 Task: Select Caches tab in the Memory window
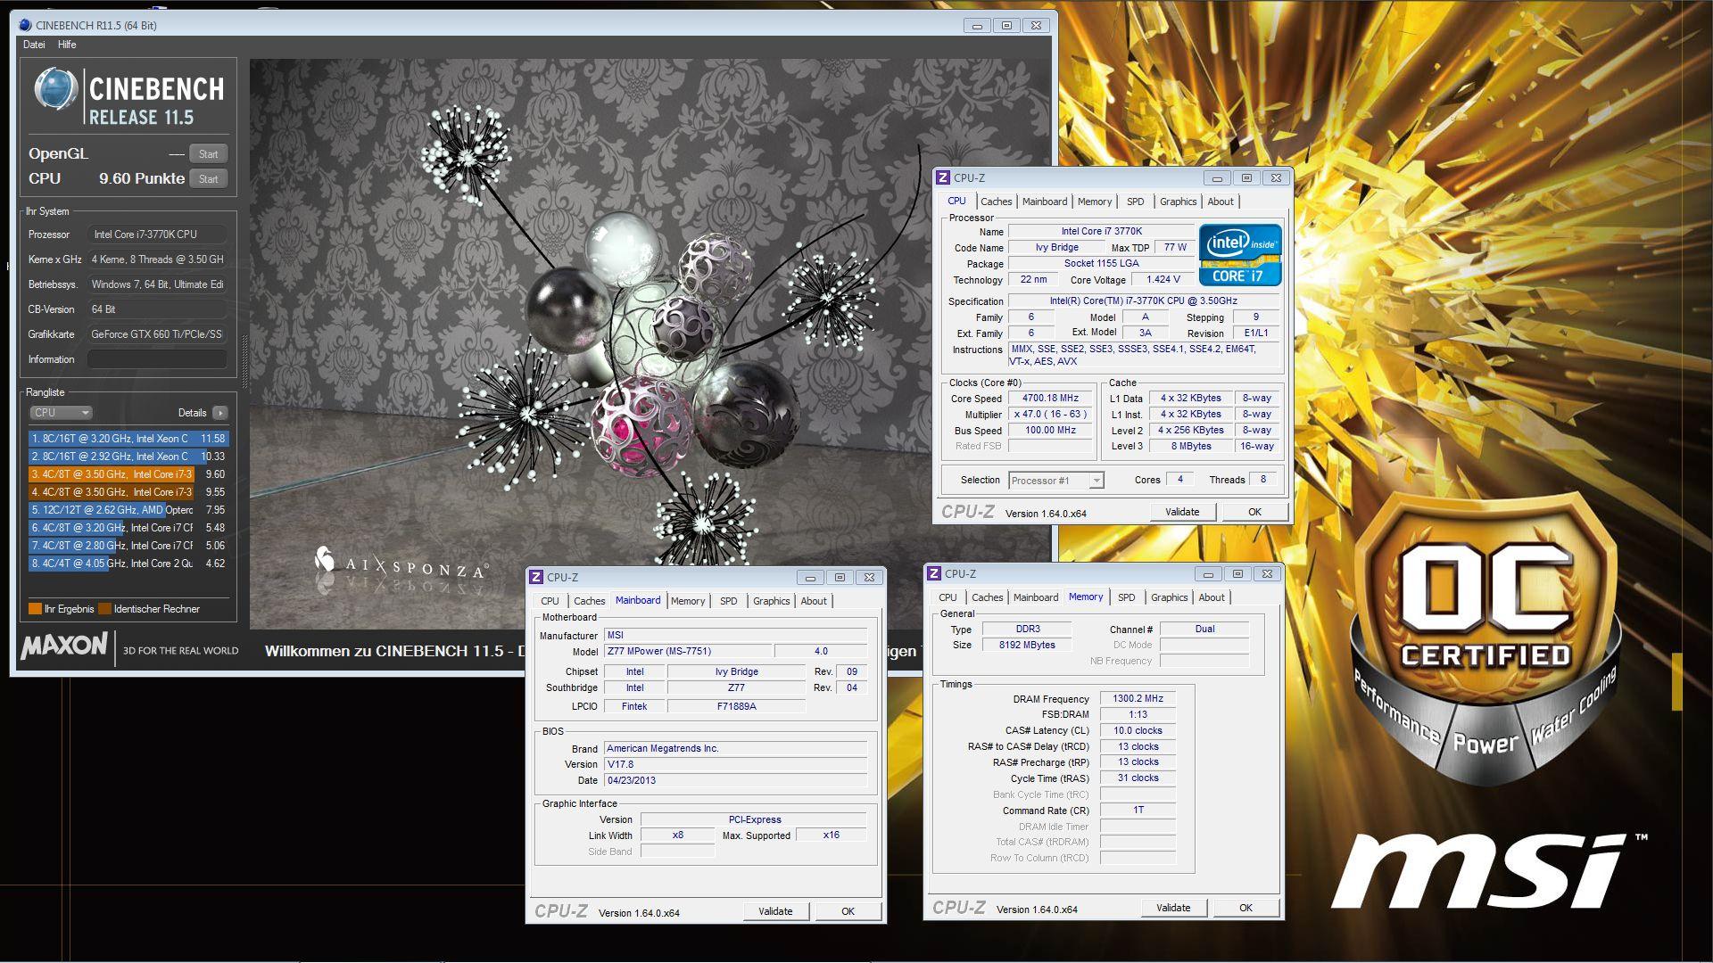tap(987, 597)
